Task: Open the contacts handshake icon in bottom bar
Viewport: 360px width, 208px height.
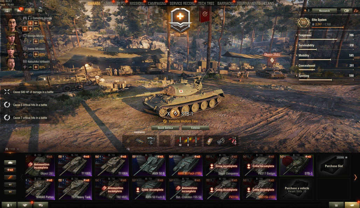Action: 25,205
